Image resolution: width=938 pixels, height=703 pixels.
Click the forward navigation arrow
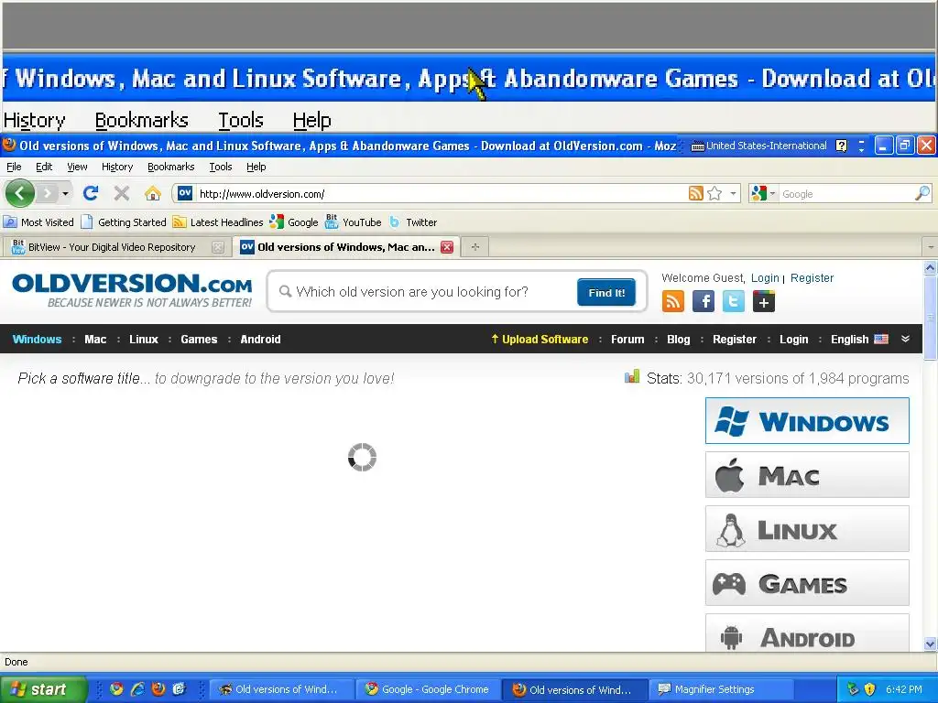[x=48, y=193]
